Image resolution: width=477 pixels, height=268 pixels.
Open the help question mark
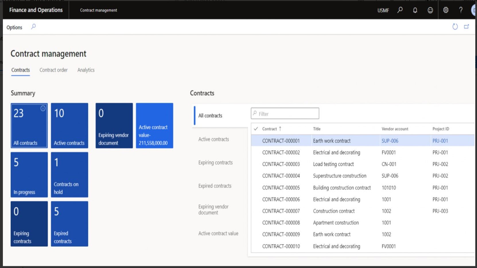tap(461, 10)
